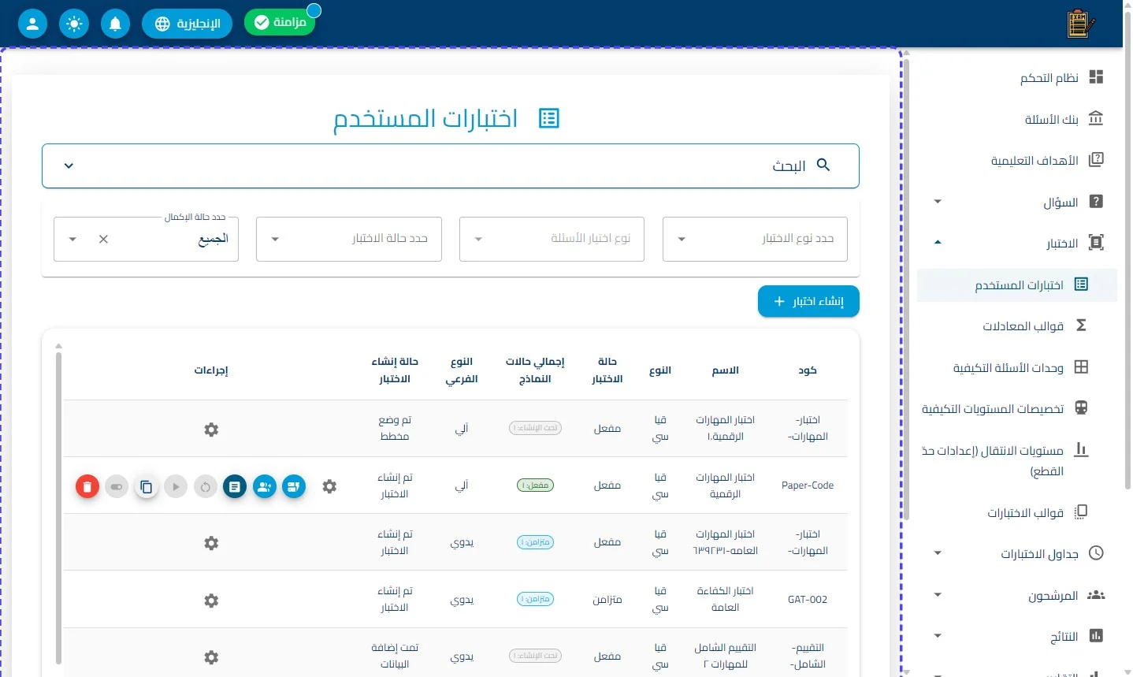Open نظام التحكم dashboard in sidebar
This screenshot has width=1133, height=677.
pos(1017,77)
